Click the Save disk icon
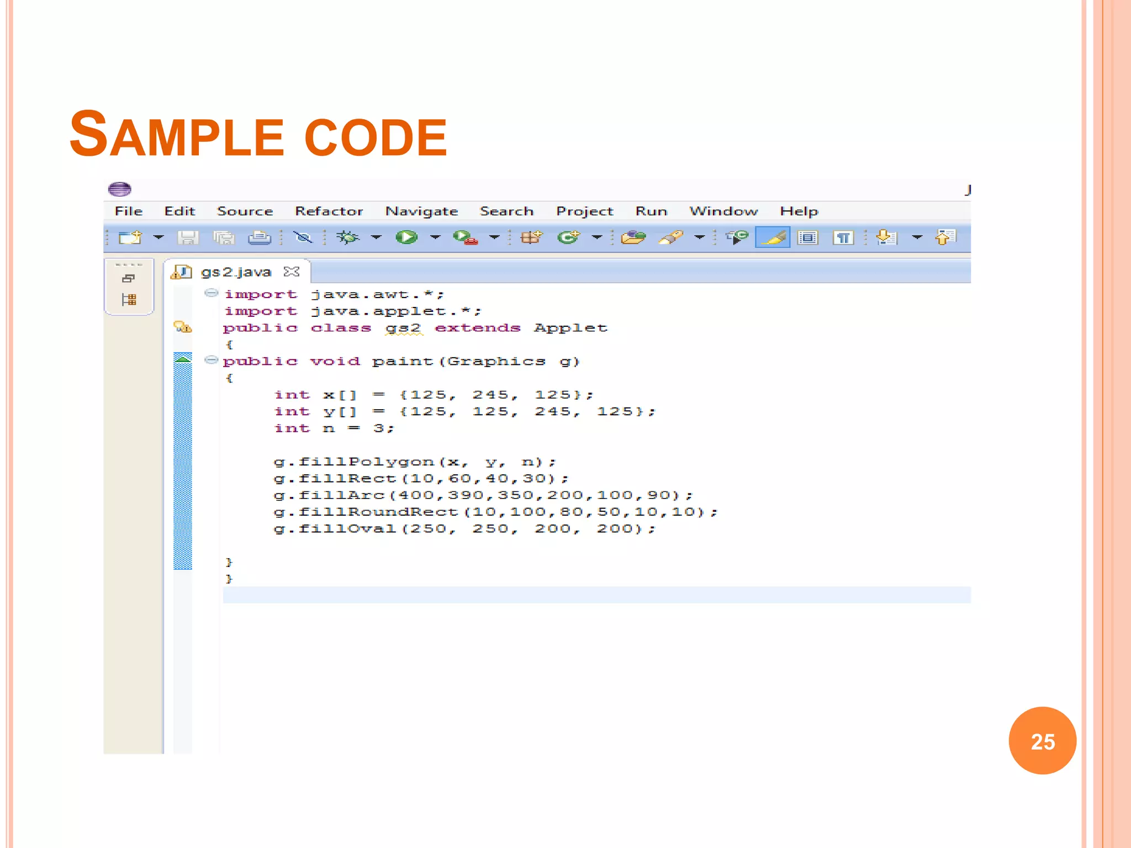 [188, 237]
